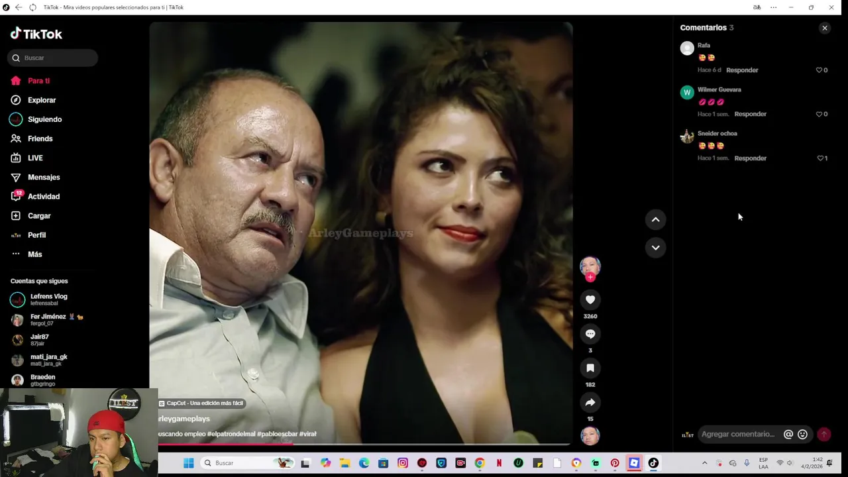Open Wilmer Guevara's profile name
Image resolution: width=848 pixels, height=477 pixels.
pos(719,89)
